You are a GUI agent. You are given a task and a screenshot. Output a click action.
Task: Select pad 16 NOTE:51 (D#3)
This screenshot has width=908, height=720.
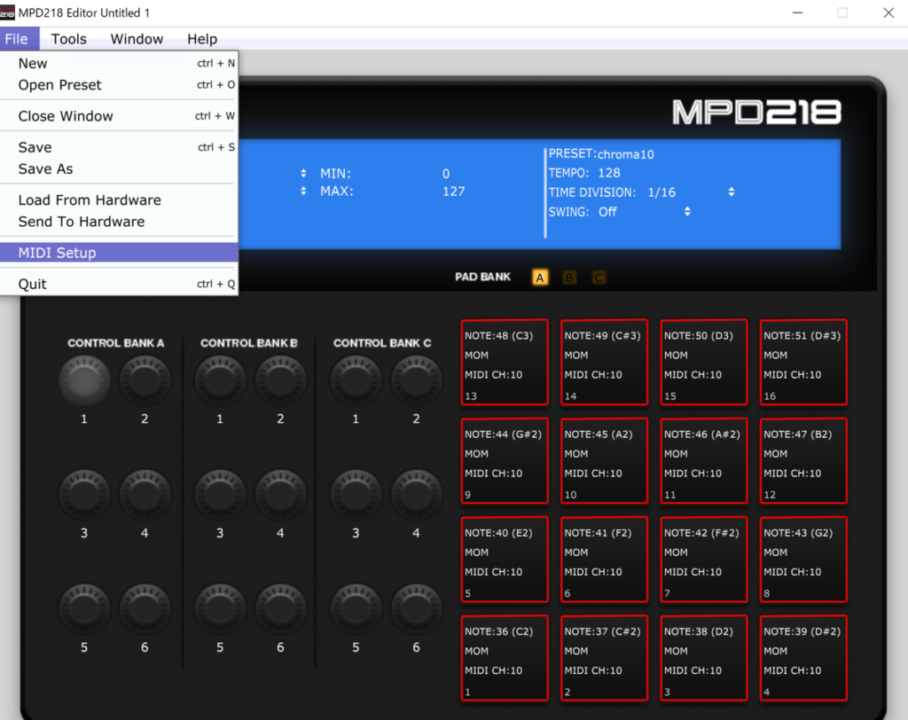(803, 362)
